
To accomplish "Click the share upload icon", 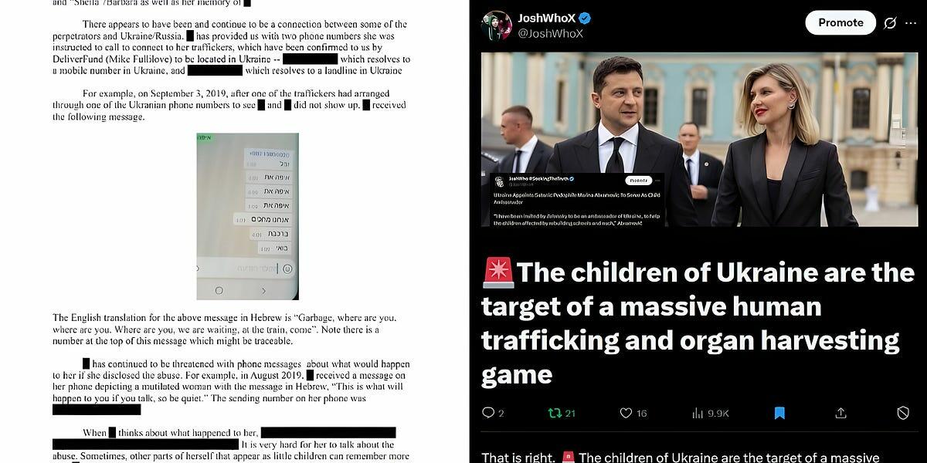I will tap(841, 413).
